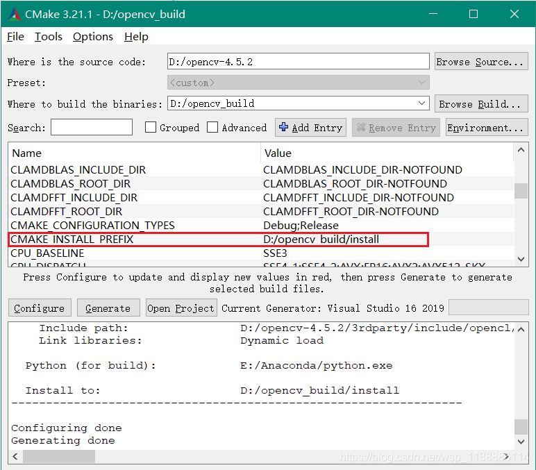Select the CMAKE_INSTALL_PREFIX row name
Viewport: 536px width, 470px height.
pos(72,240)
